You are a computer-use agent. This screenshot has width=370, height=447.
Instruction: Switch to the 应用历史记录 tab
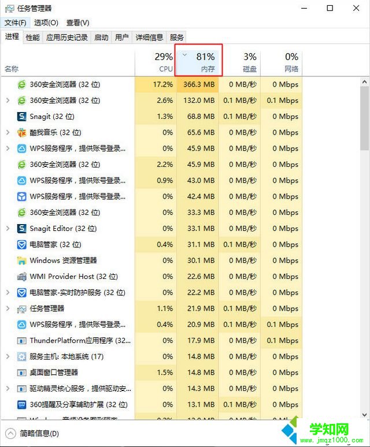tap(66, 38)
